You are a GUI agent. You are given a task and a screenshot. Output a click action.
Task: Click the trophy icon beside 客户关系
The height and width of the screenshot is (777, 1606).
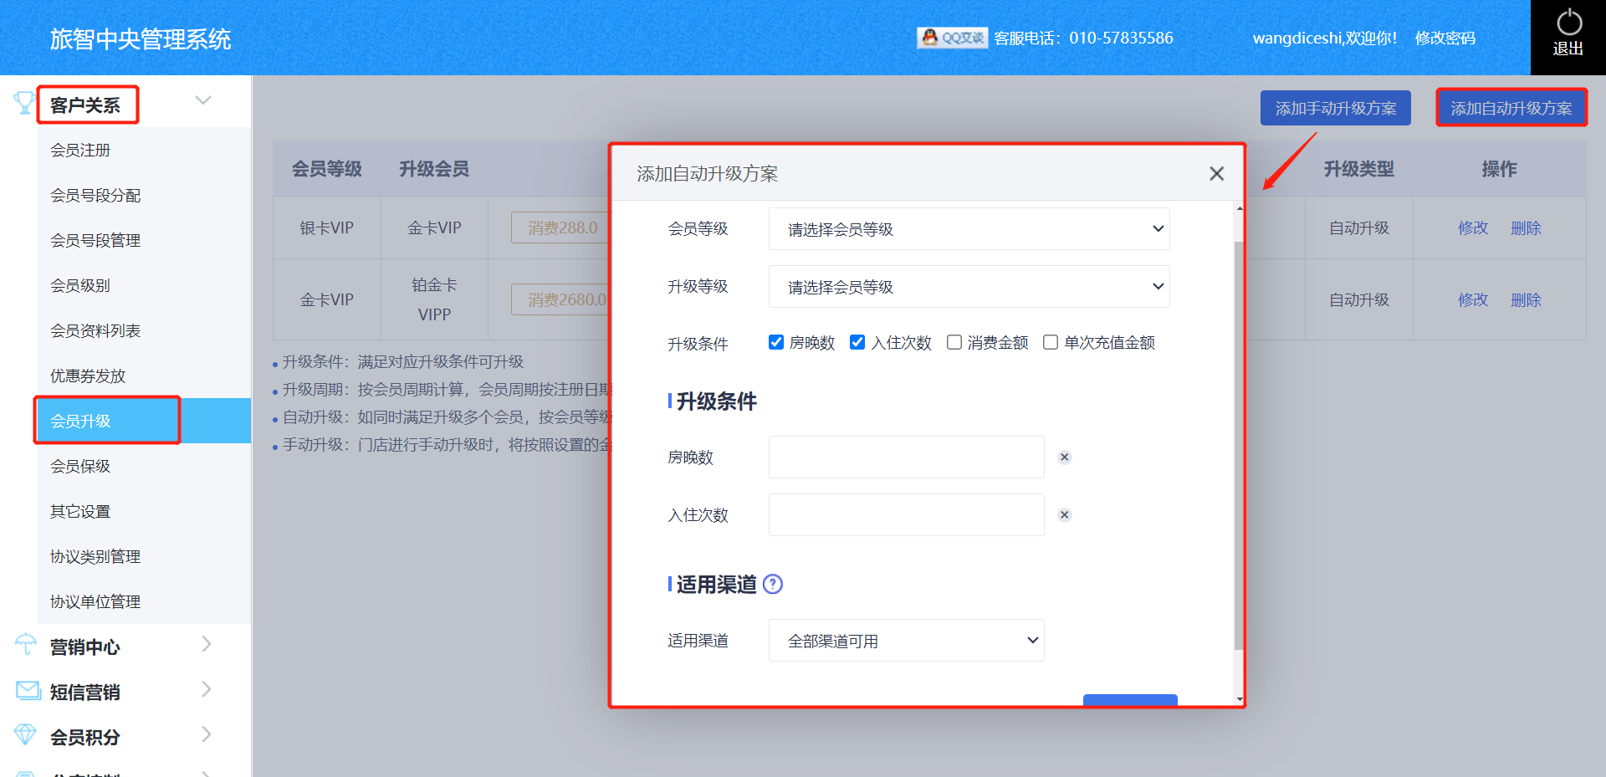pos(24,103)
